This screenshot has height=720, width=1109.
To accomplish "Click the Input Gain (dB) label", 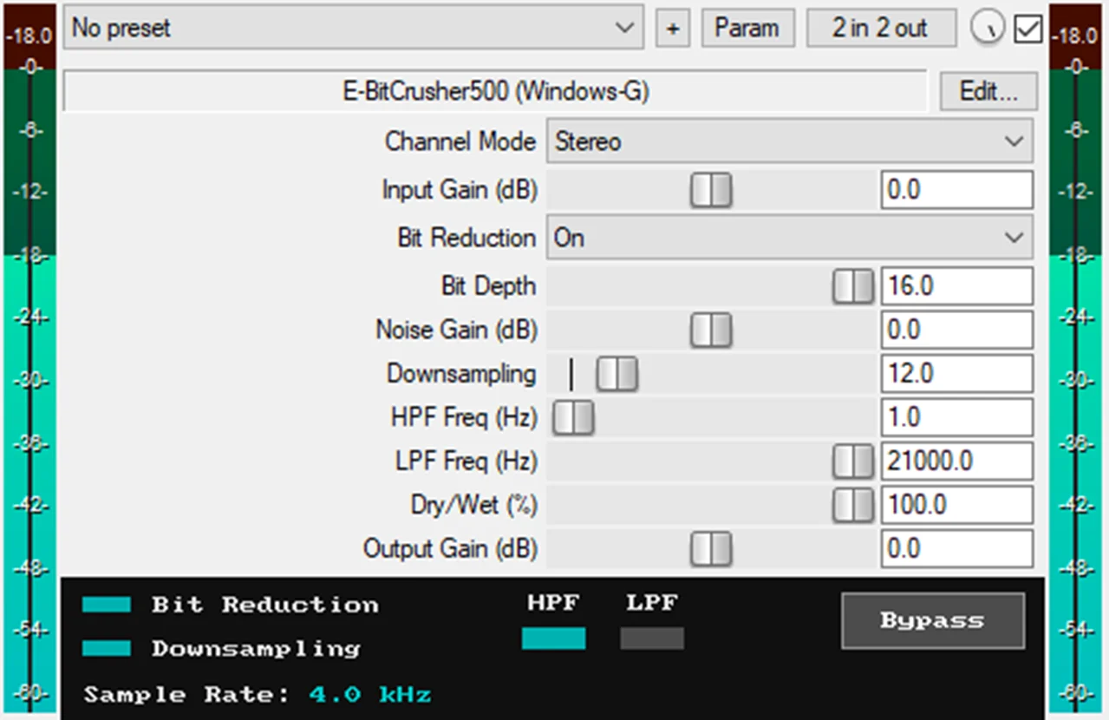I will coord(460,190).
